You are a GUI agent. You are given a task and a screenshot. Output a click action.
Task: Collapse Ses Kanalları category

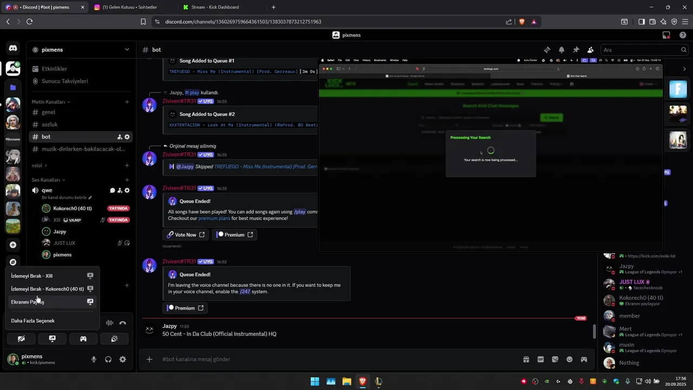coord(48,180)
